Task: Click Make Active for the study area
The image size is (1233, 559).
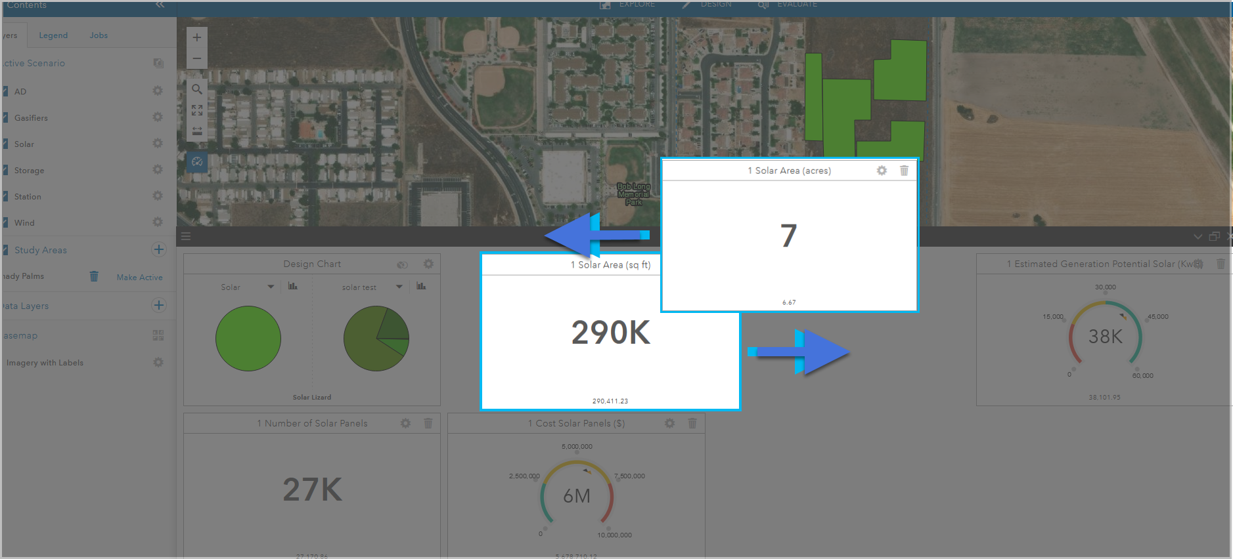Action: [139, 278]
